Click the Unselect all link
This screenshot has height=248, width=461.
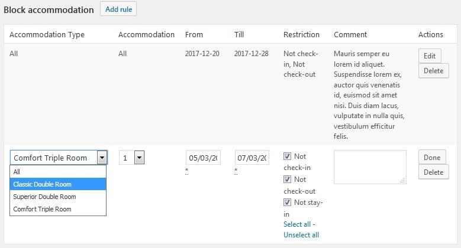pos(301,235)
